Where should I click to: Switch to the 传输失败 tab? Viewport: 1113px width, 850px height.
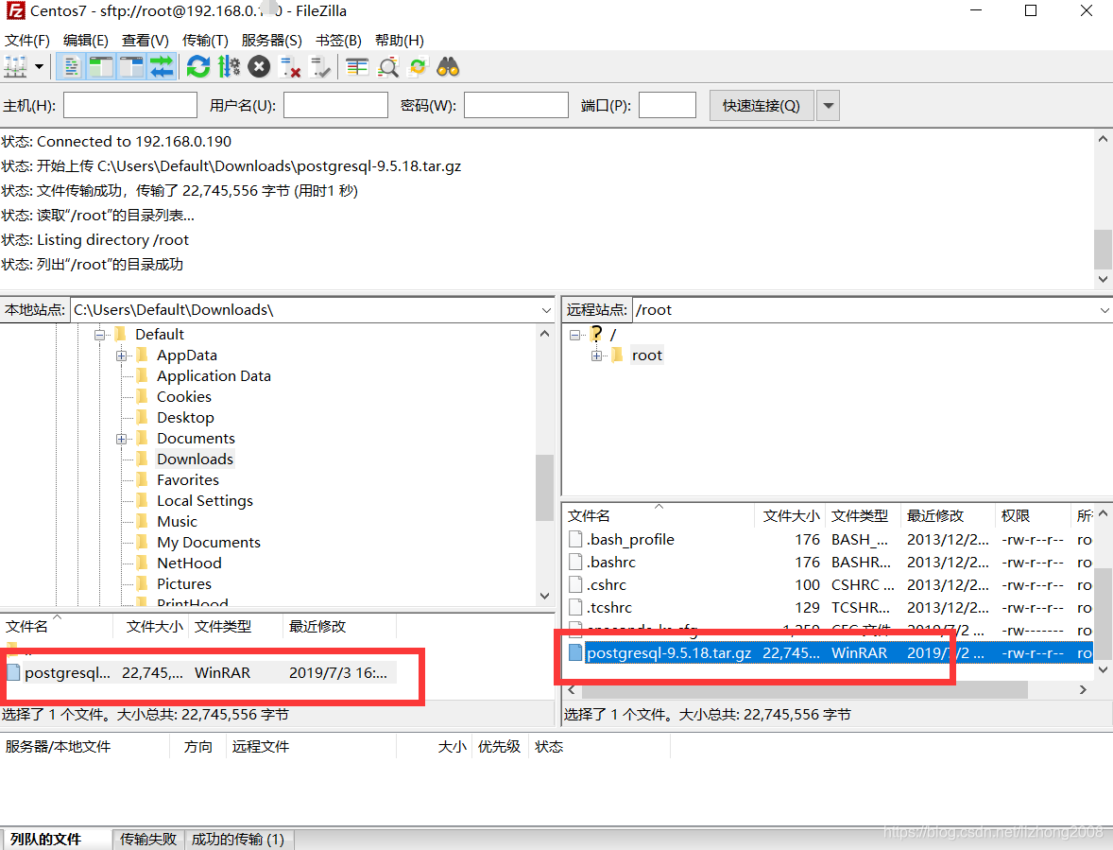(x=148, y=840)
